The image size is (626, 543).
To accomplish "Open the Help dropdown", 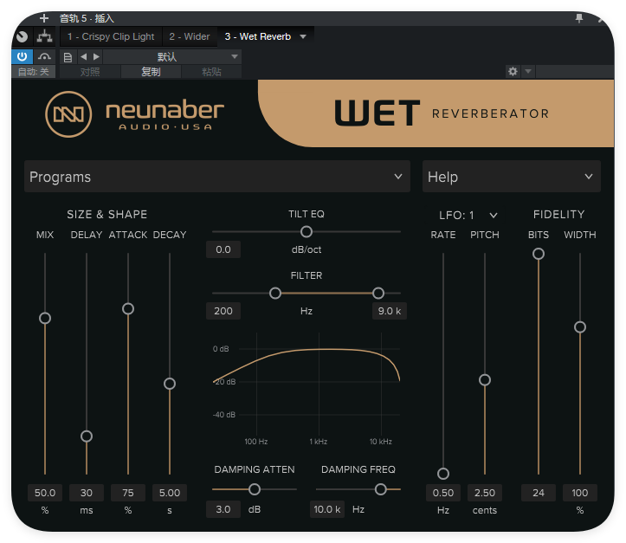I will [x=512, y=177].
